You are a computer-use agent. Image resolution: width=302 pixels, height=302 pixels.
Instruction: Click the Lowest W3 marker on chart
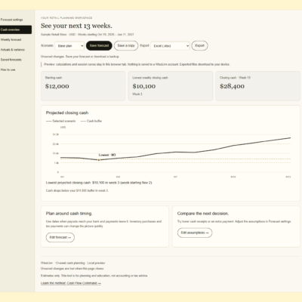[x=99, y=160]
